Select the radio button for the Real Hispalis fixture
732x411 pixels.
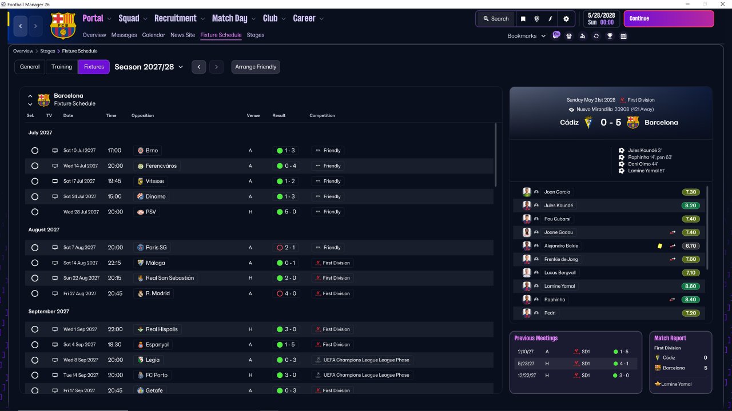pos(35,329)
